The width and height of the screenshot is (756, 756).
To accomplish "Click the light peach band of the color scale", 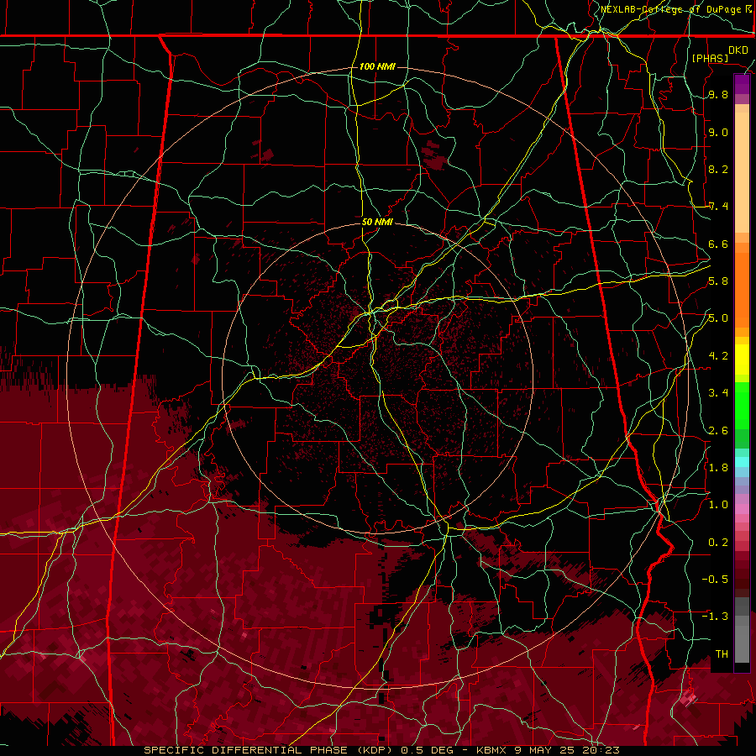I will point(742,172).
